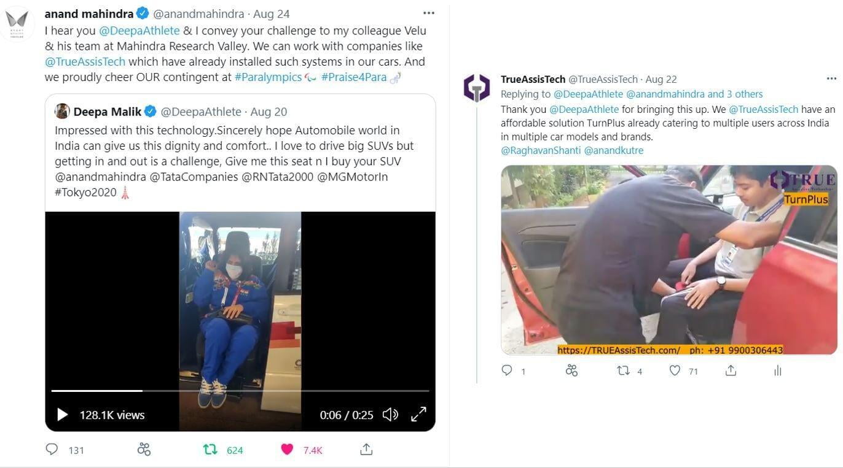Reply to anand mahindra's tweet
The image size is (843, 468).
tap(52, 450)
